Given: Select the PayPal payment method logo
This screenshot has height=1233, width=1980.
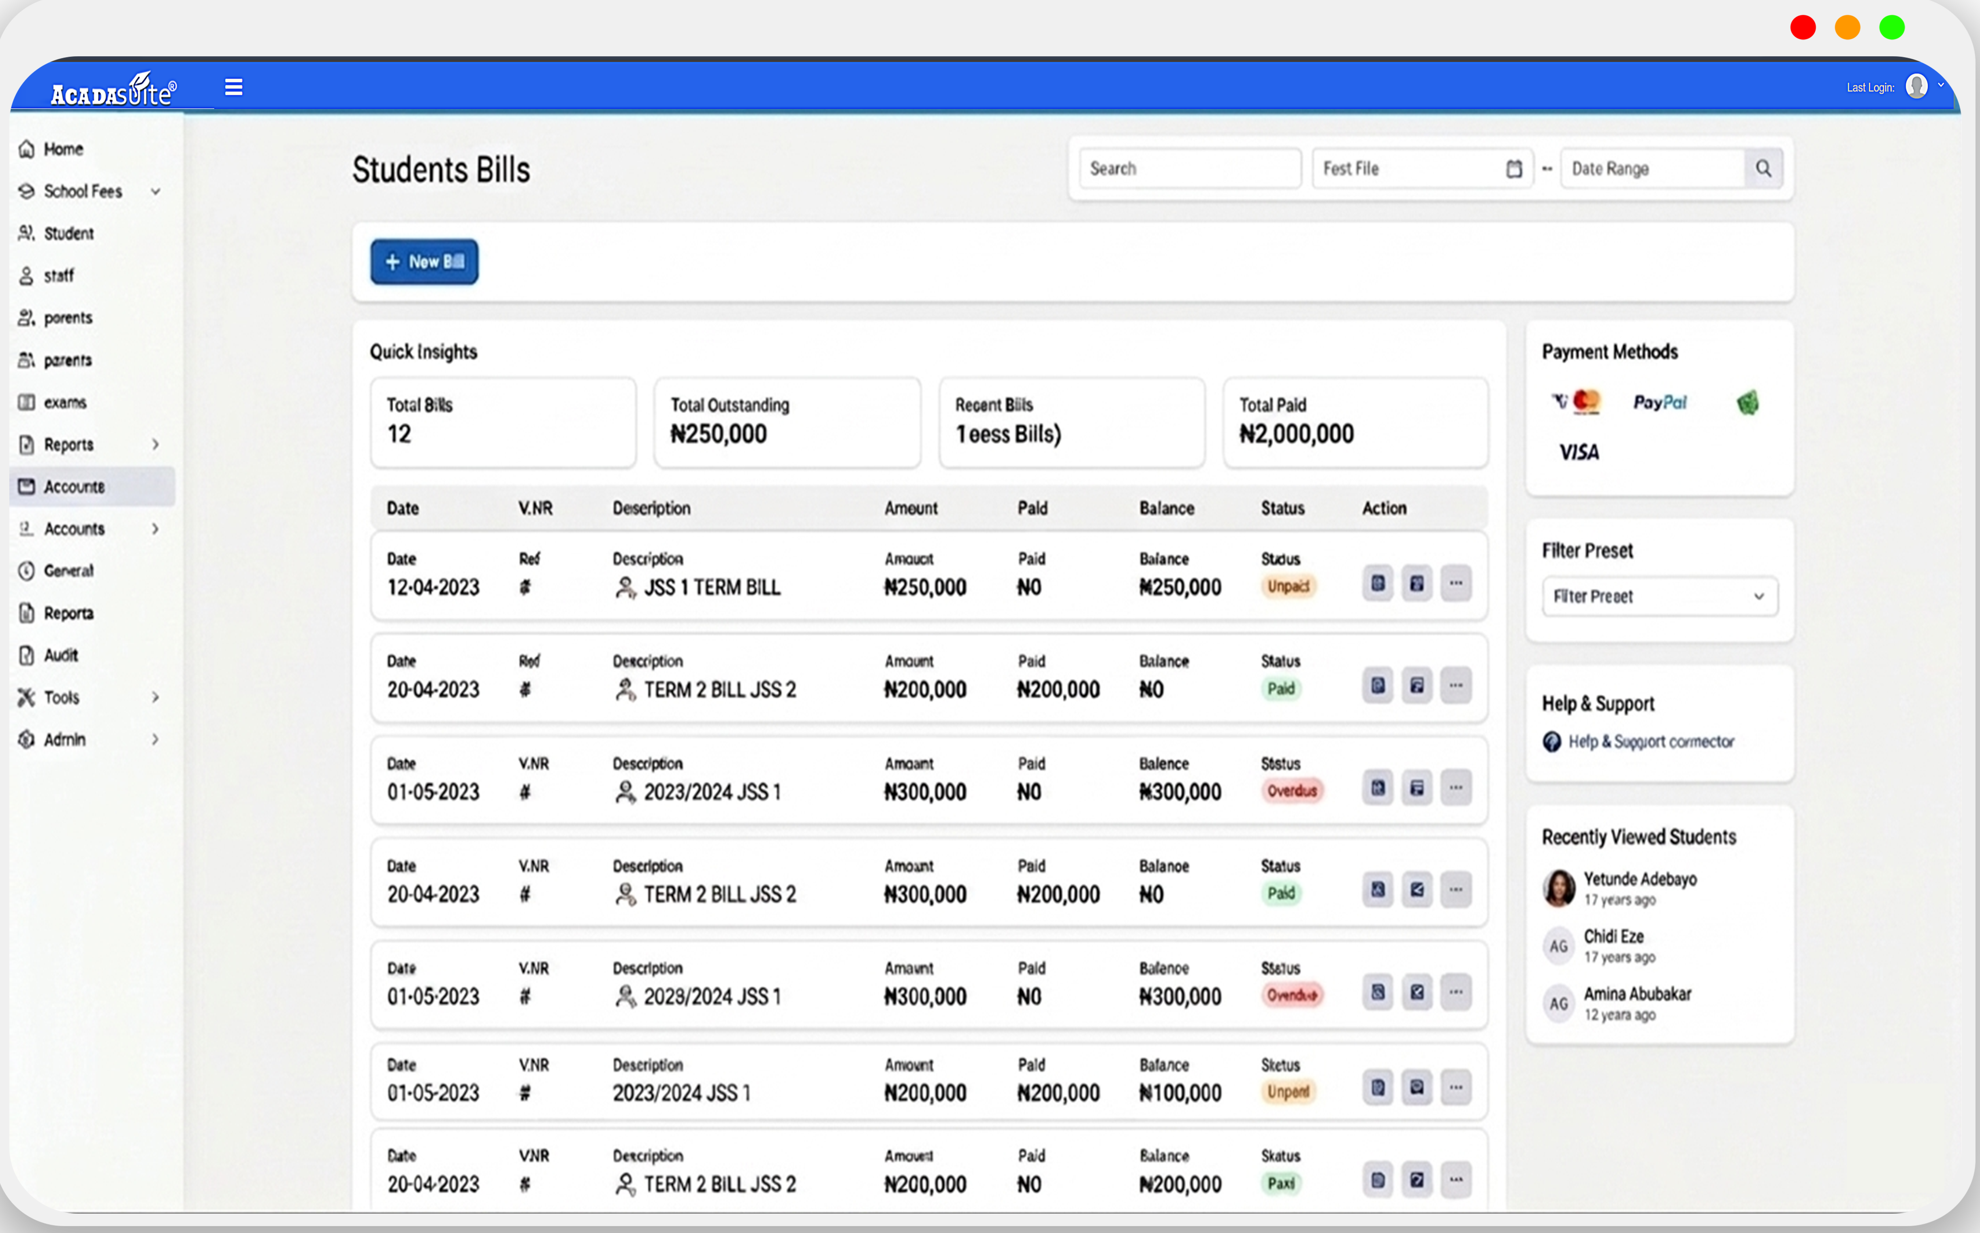Looking at the screenshot, I should tap(1659, 402).
